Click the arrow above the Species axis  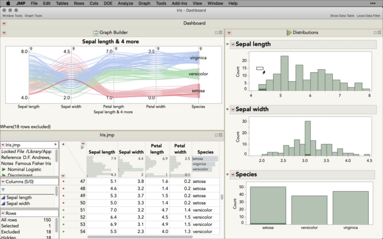click(201, 48)
